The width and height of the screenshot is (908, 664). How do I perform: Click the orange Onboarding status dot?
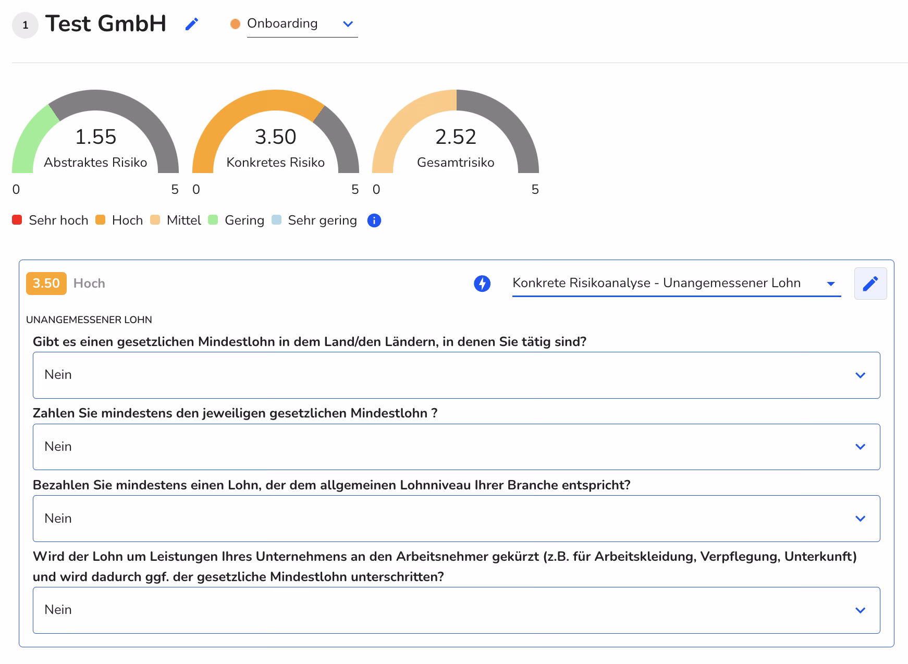coord(235,24)
